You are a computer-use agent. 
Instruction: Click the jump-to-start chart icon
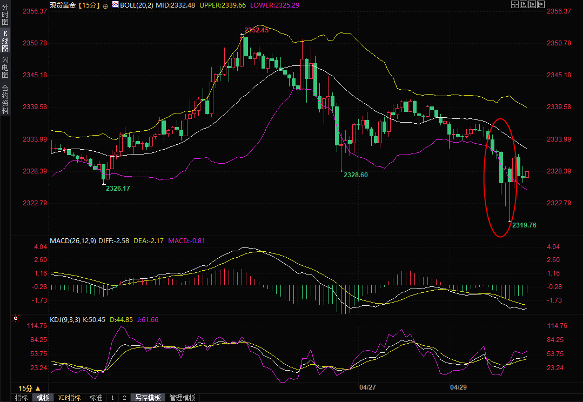click(523, 4)
